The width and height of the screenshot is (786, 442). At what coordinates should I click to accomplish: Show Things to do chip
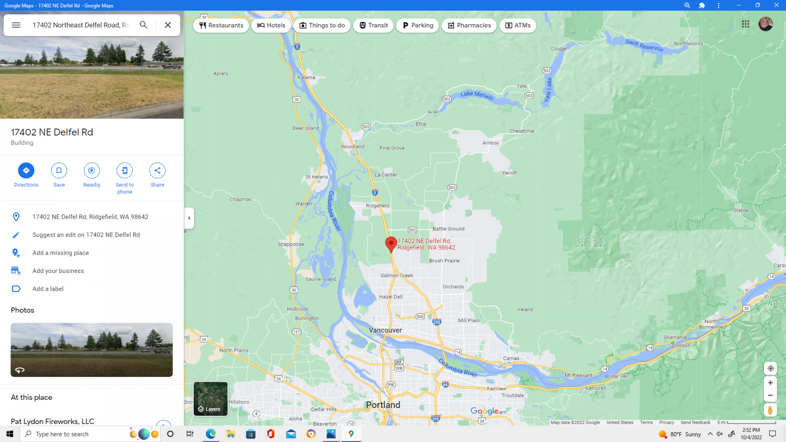[x=322, y=26]
